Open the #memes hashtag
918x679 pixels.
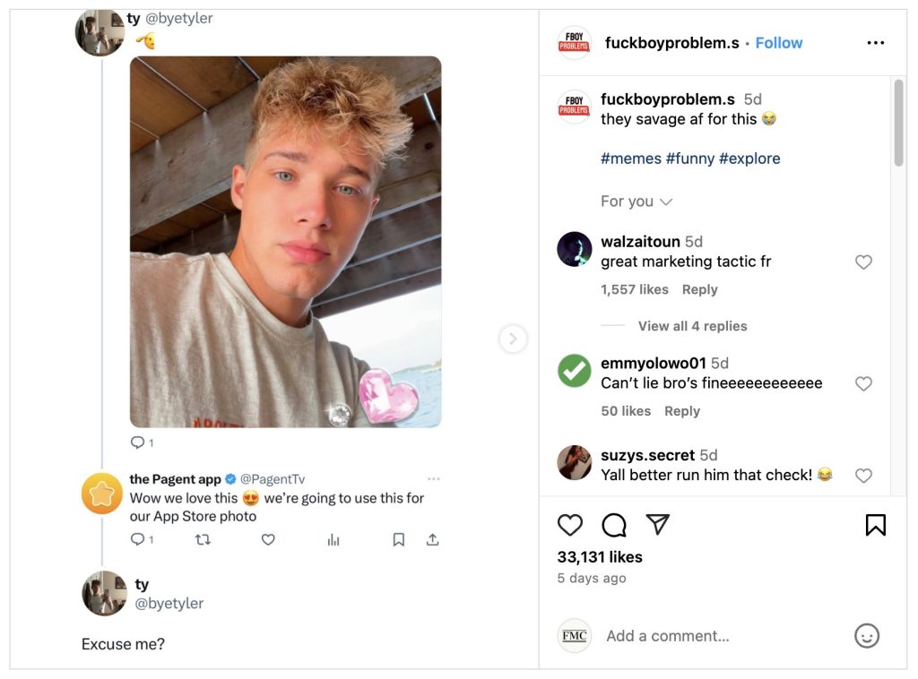point(630,159)
